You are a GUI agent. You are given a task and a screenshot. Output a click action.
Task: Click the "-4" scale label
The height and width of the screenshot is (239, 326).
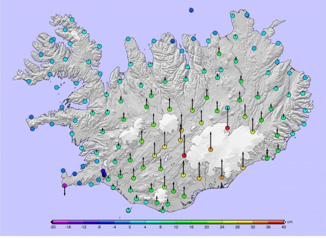pyautogui.click(x=114, y=227)
